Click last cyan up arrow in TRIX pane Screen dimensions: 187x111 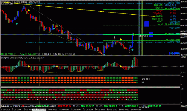(132, 66)
